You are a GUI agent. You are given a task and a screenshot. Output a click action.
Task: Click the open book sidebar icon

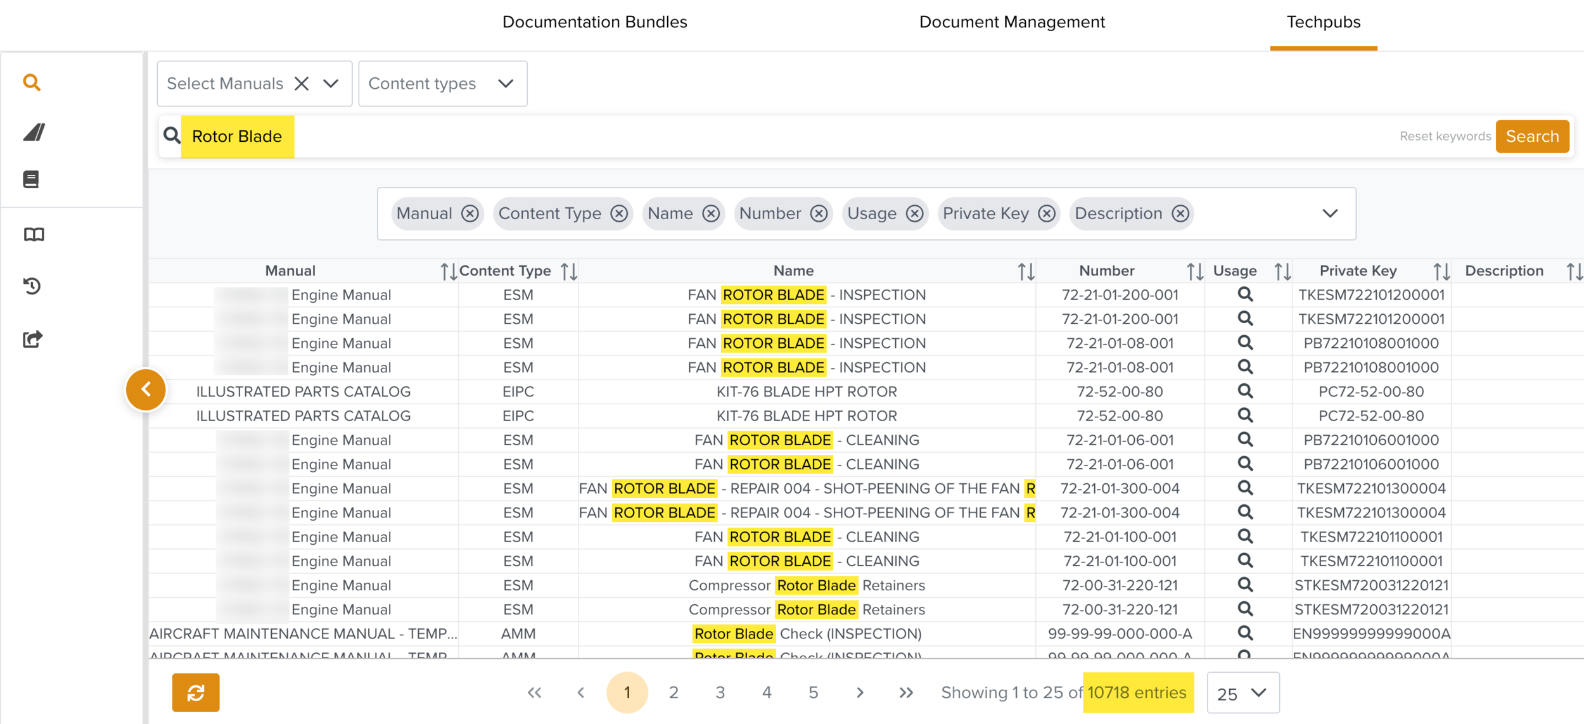[34, 235]
